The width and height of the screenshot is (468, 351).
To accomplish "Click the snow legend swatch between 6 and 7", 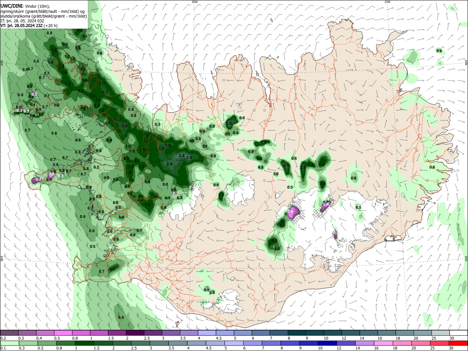I will click(261, 333).
